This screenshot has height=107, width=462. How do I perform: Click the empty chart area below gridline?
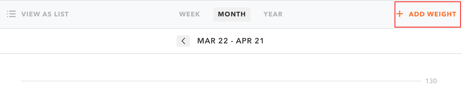pyautogui.click(x=221, y=95)
